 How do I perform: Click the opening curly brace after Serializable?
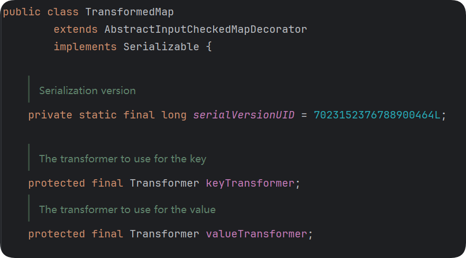[x=209, y=47]
